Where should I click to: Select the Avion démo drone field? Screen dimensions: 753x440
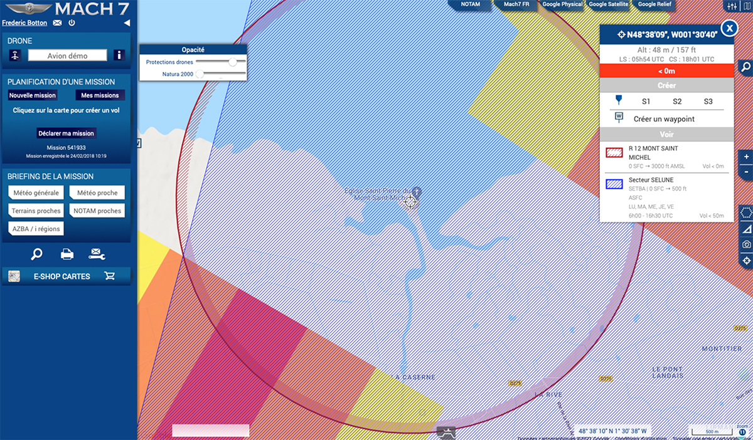(68, 56)
